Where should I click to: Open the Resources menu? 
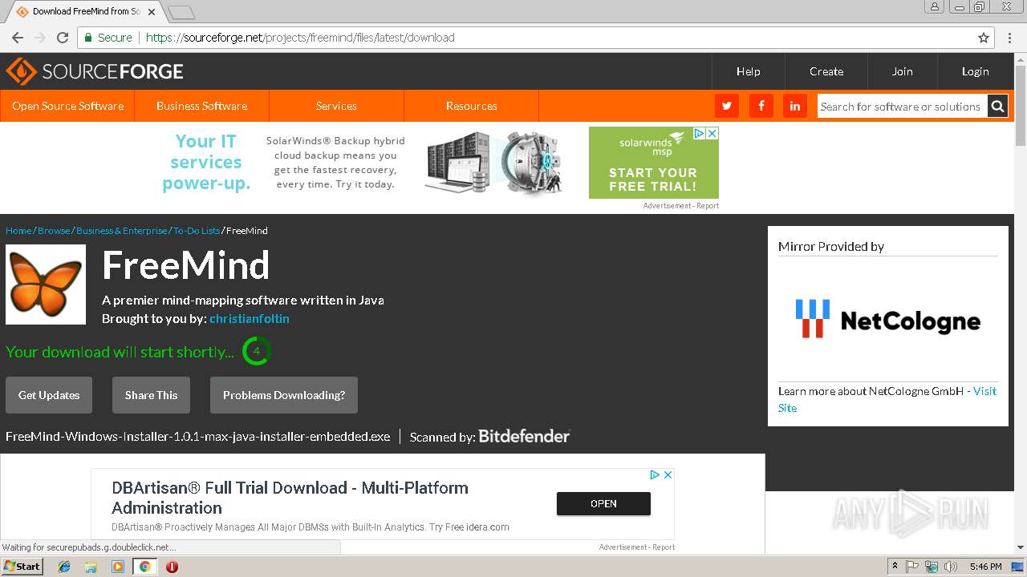click(471, 106)
